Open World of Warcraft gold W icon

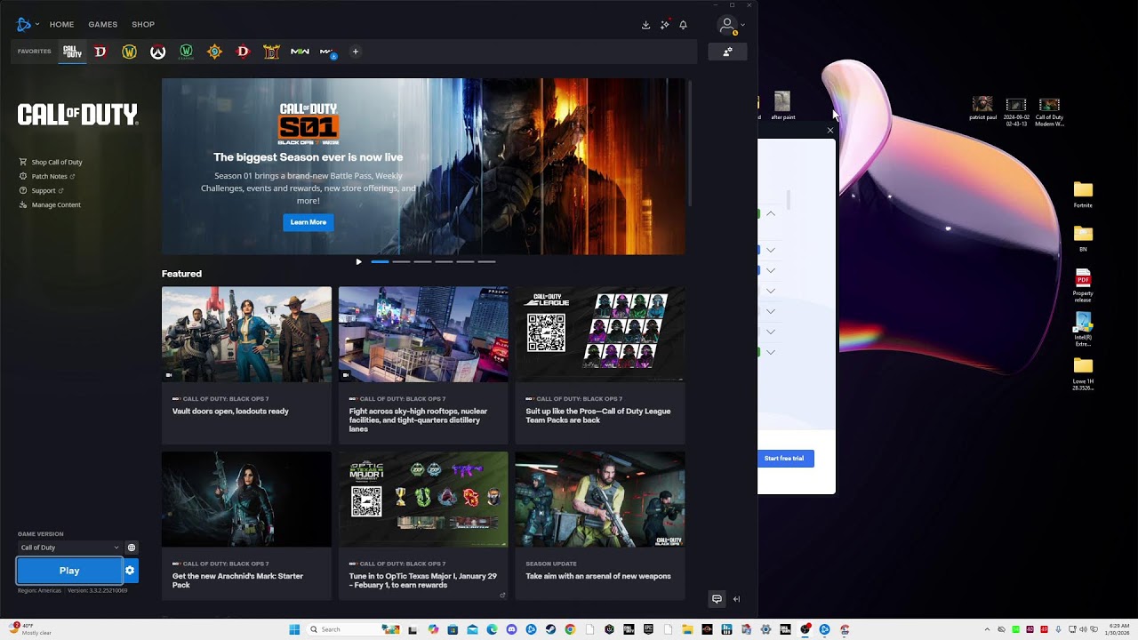[129, 52]
